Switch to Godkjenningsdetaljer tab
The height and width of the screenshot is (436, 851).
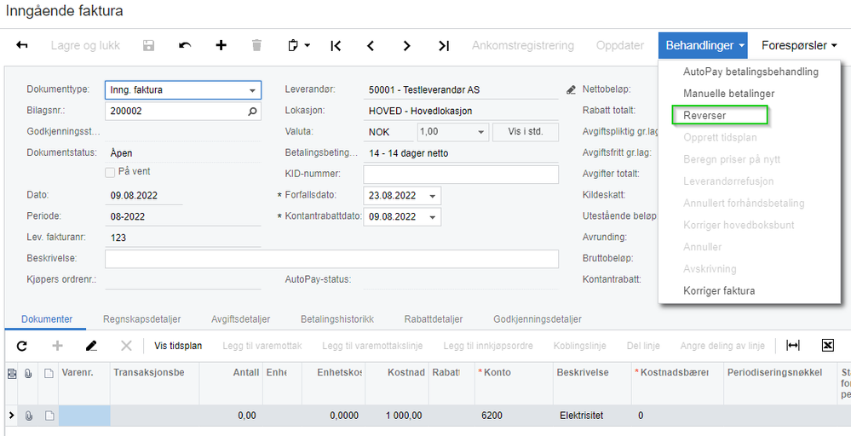tap(538, 318)
